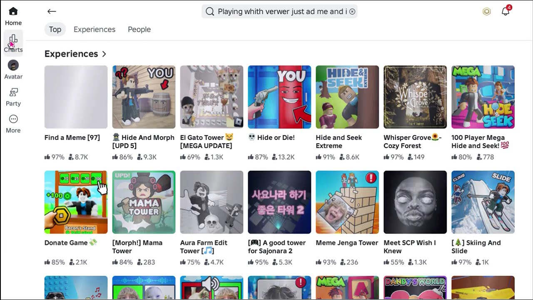The height and width of the screenshot is (300, 533).
Task: Open the Experiences section heading
Action: 71,54
